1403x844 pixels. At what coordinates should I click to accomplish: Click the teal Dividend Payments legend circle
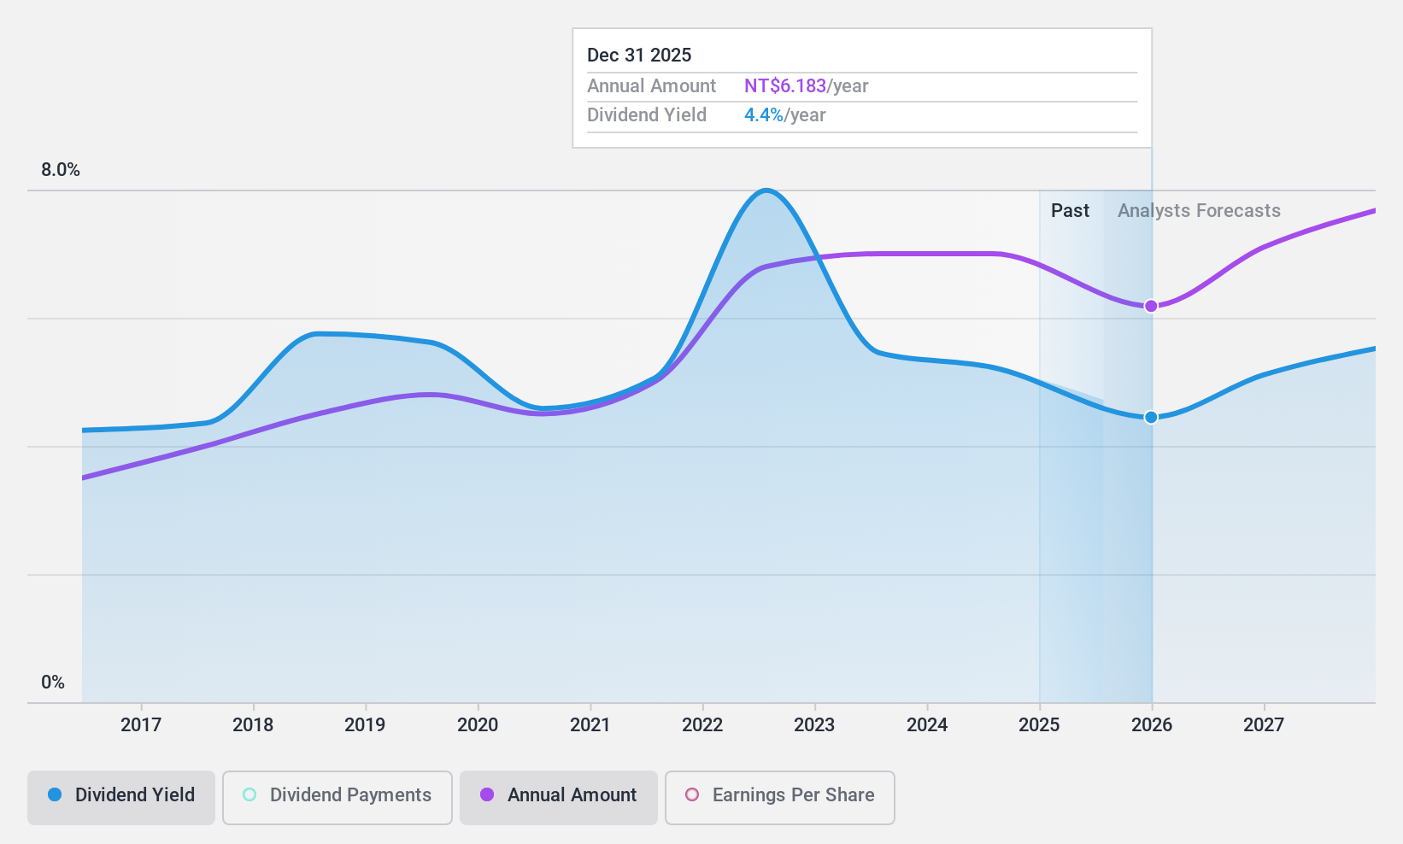tap(249, 794)
